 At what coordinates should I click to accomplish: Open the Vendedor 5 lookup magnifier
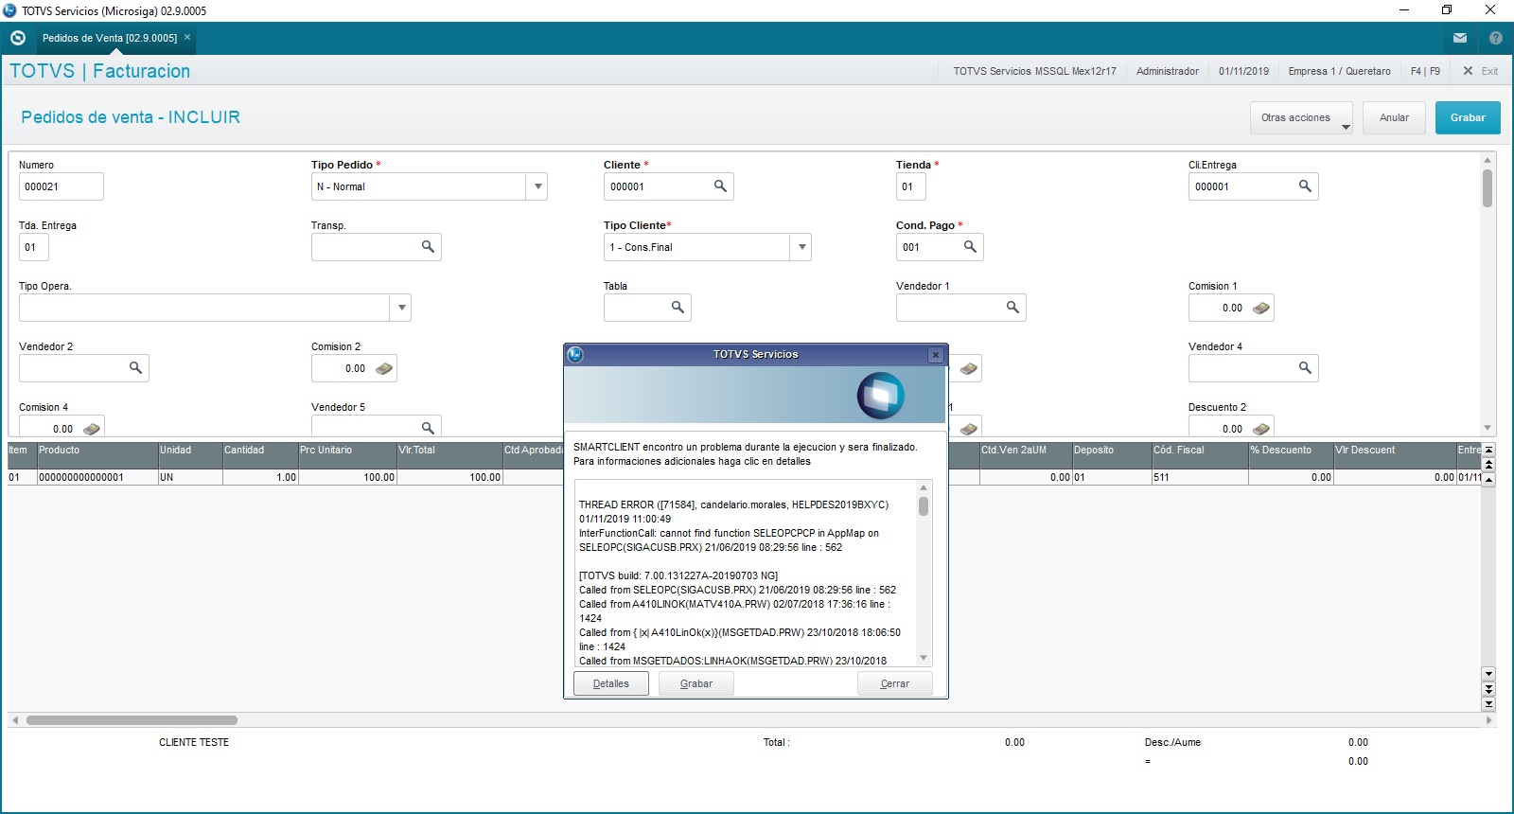point(428,427)
